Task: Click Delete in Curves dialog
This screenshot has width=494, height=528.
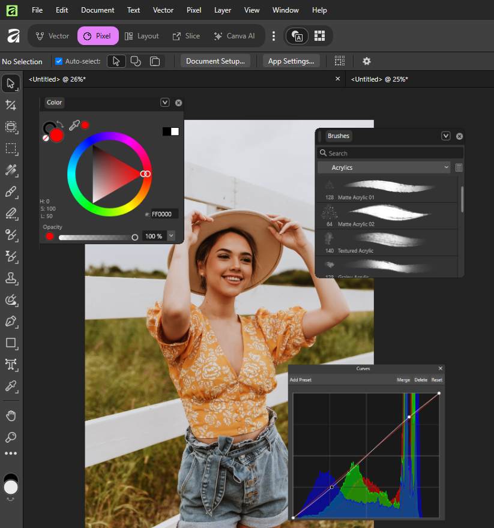Action: tap(421, 379)
